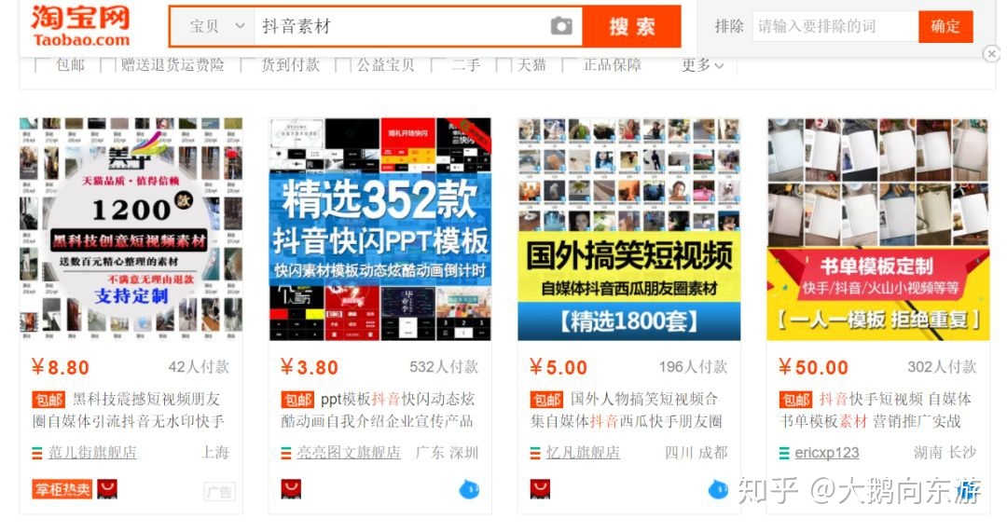Click 包邮 tag on 黑科技震撼短视频 listing

(x=48, y=400)
